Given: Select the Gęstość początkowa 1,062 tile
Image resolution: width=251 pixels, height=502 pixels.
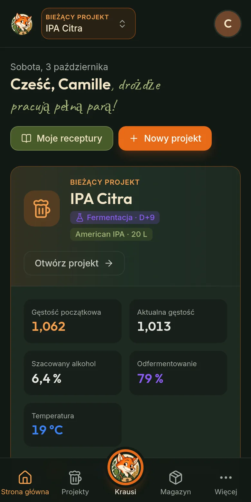Looking at the screenshot, I should point(73,321).
